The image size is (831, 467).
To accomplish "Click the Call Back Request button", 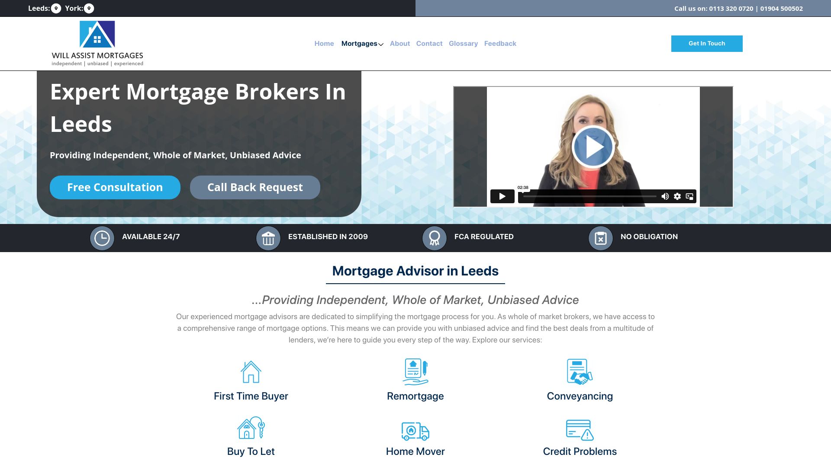I will (254, 187).
